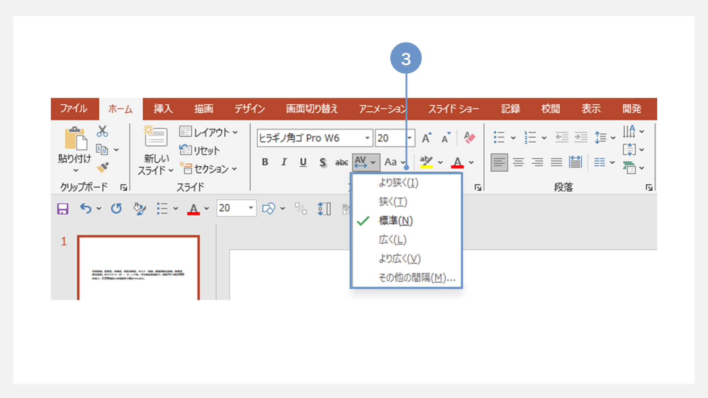
Task: Select より狭く(I) spacing option
Action: pyautogui.click(x=406, y=183)
